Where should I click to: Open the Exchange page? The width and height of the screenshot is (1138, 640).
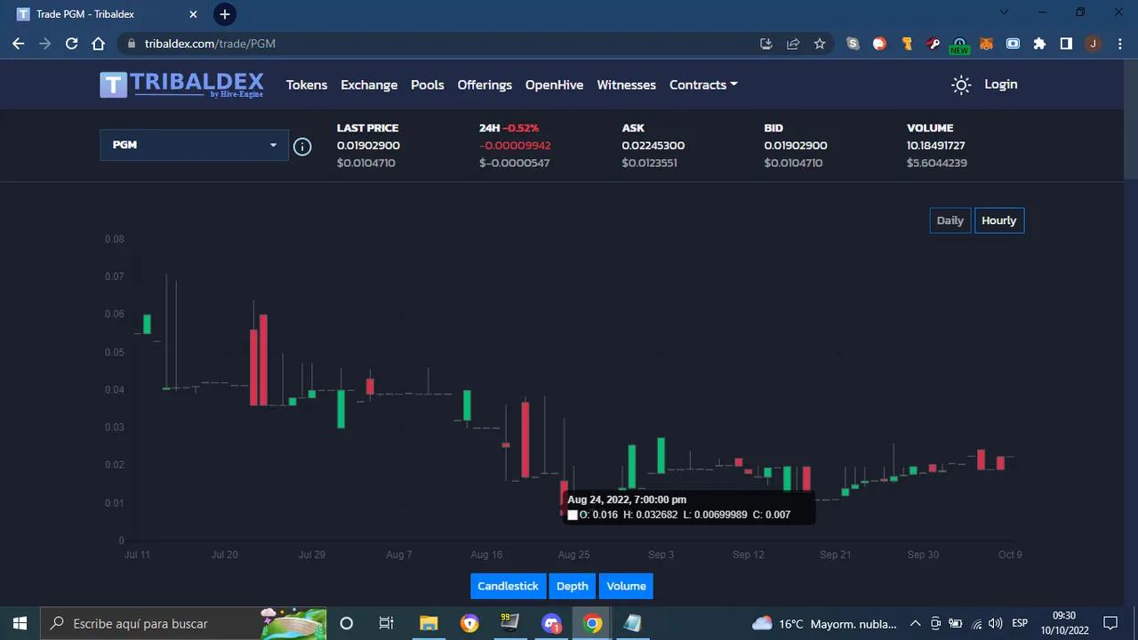(369, 84)
